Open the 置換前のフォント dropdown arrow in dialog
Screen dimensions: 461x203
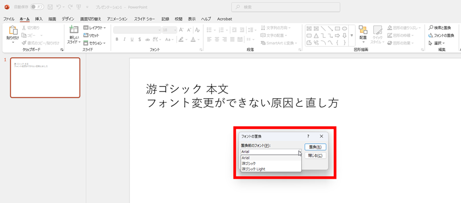coord(299,152)
